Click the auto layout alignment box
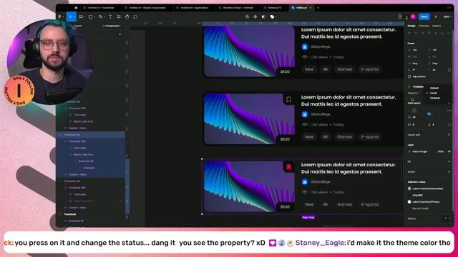 tap(429, 114)
